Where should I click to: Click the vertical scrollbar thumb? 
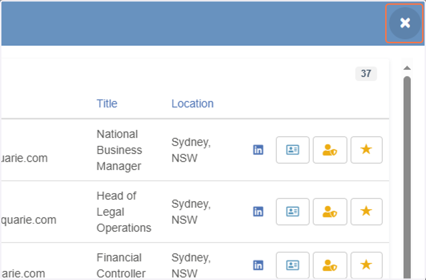coord(408,177)
